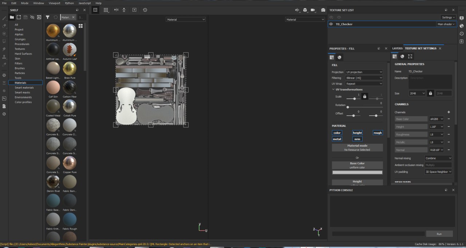Toggle the texture size ratio lock

tap(431, 93)
